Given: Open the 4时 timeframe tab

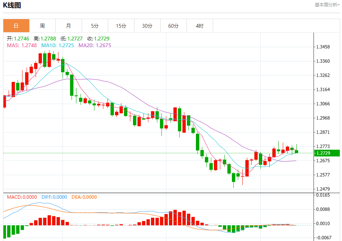Looking at the screenshot, I should tap(200, 26).
